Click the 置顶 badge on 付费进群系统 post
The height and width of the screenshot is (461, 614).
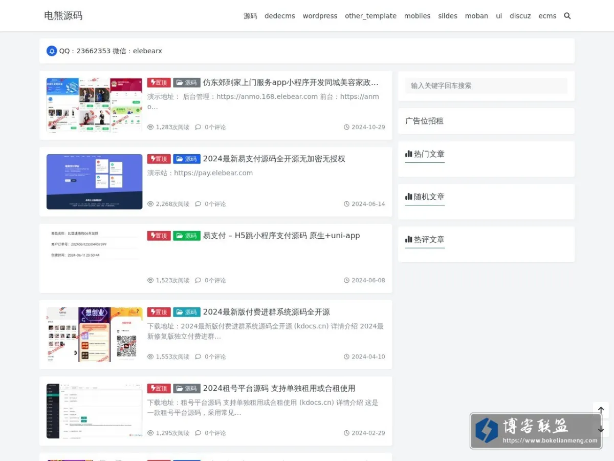159,312
